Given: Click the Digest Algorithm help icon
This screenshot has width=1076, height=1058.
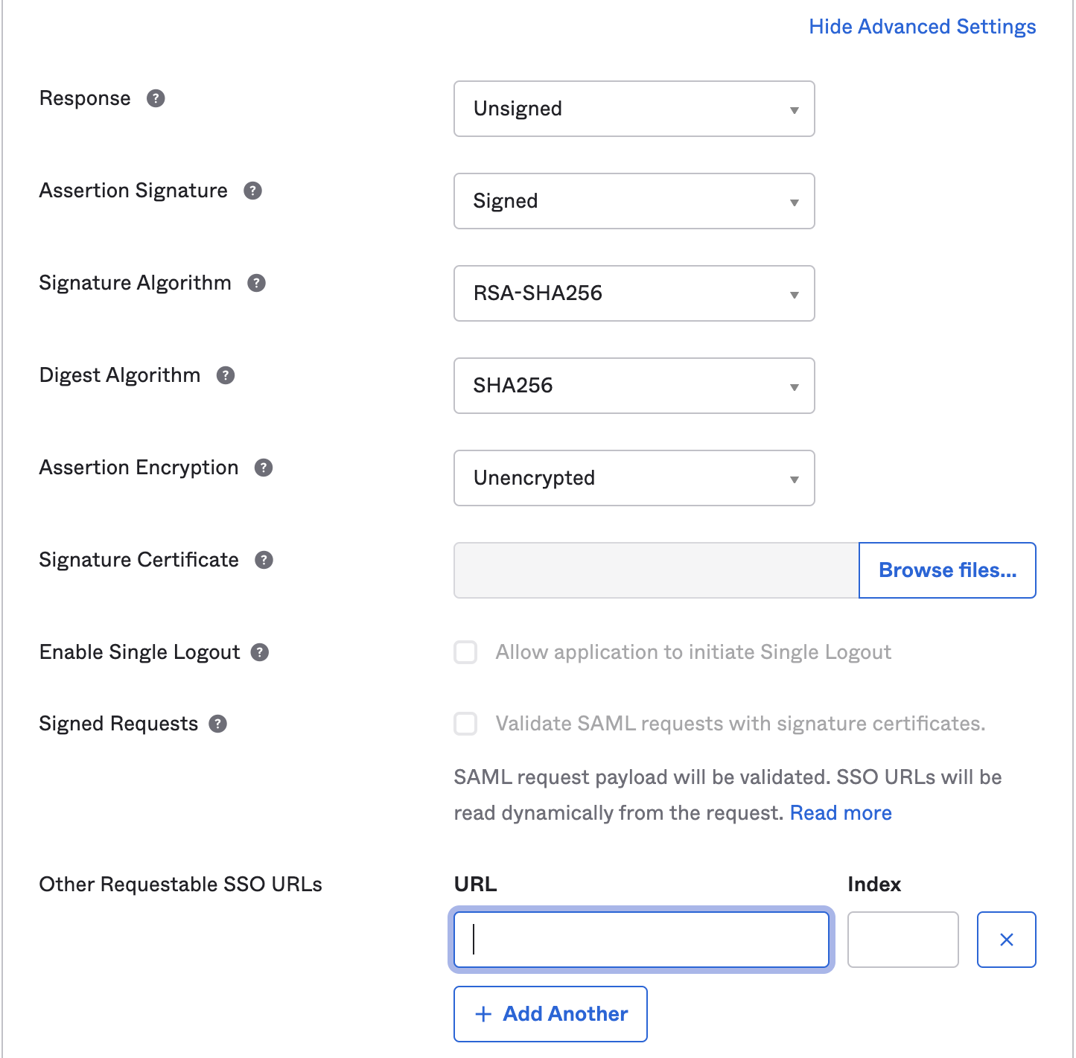Looking at the screenshot, I should point(226,375).
